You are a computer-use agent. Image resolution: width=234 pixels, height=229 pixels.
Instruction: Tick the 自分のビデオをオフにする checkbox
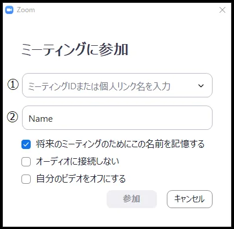coord(26,179)
